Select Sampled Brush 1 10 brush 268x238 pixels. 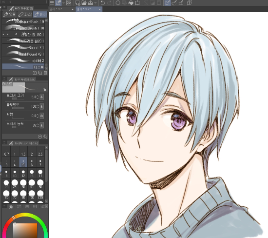23,28
